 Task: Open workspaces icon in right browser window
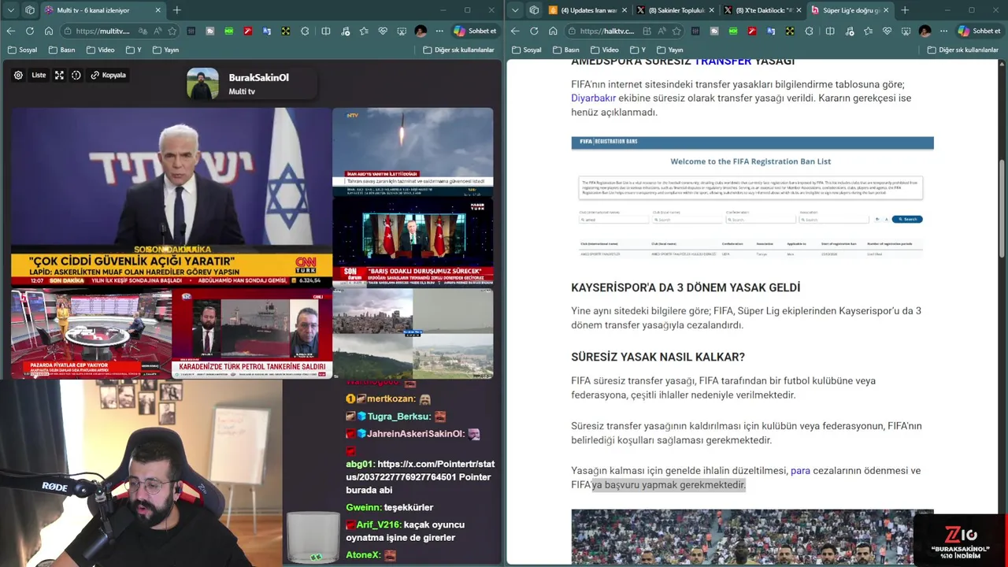pyautogui.click(x=534, y=10)
